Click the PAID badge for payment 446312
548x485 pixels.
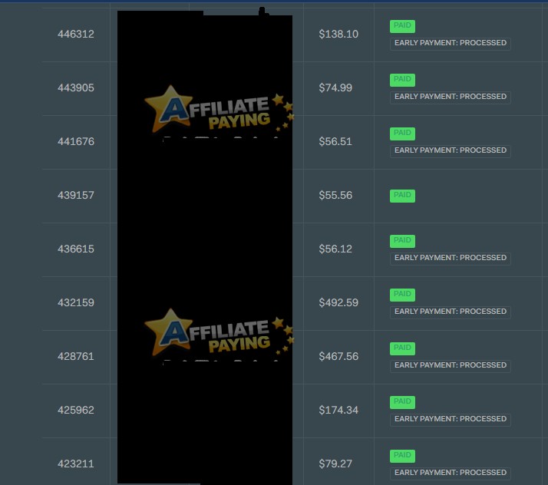point(402,26)
